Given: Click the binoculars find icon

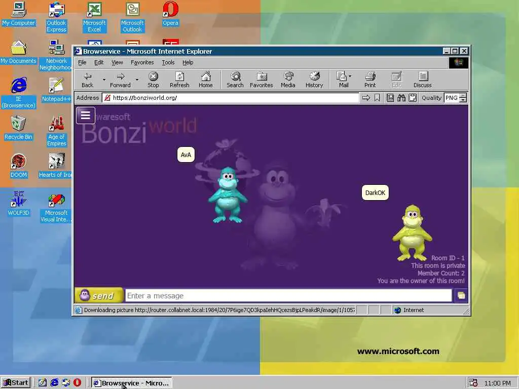Looking at the screenshot, I should [x=401, y=98].
